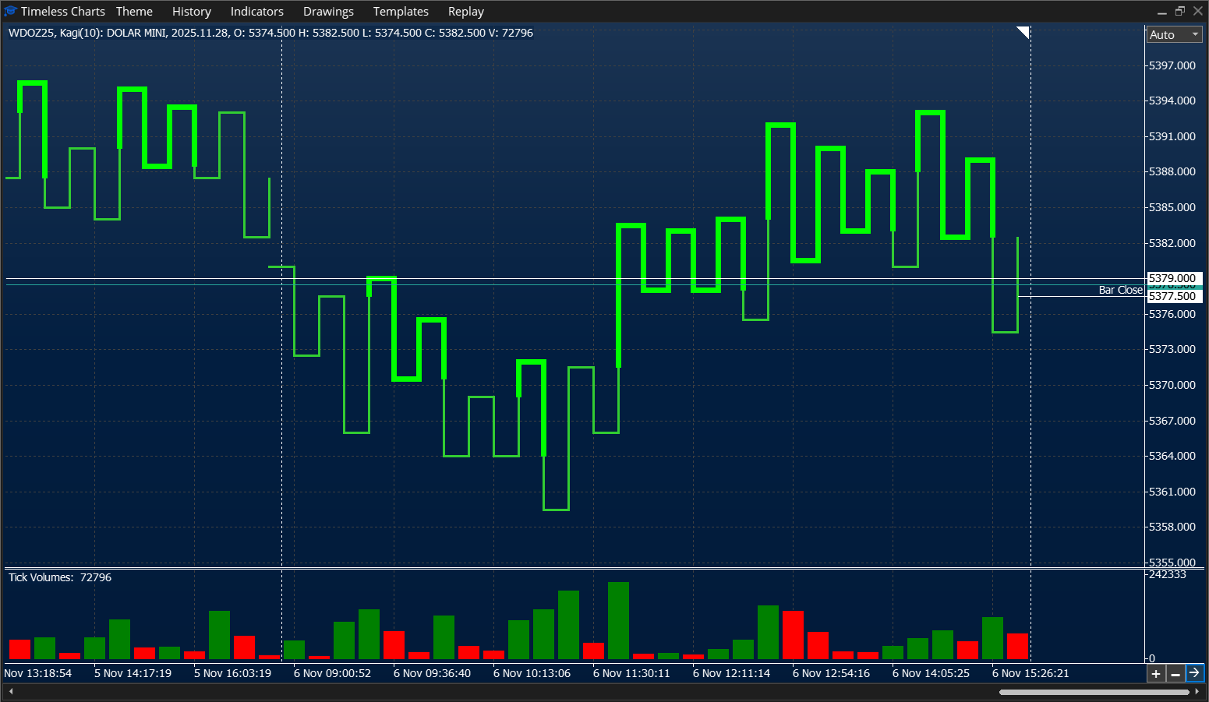Click the Timeless Charts graduation cap logo
The width and height of the screenshot is (1209, 702).
pyautogui.click(x=11, y=11)
